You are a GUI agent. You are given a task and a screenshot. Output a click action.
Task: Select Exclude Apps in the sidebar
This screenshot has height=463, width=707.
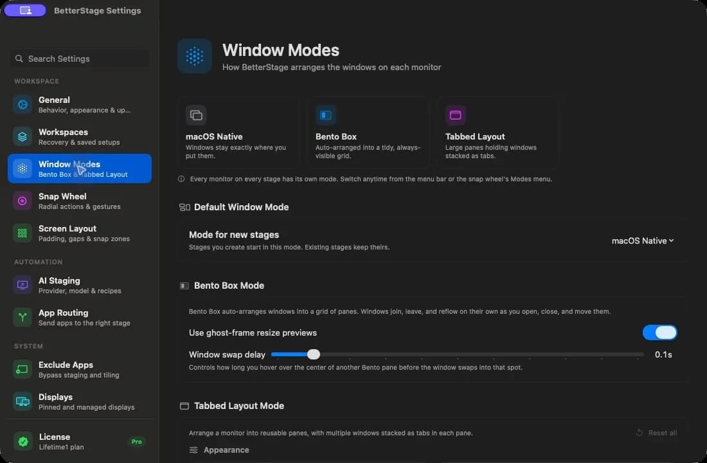pyautogui.click(x=79, y=369)
